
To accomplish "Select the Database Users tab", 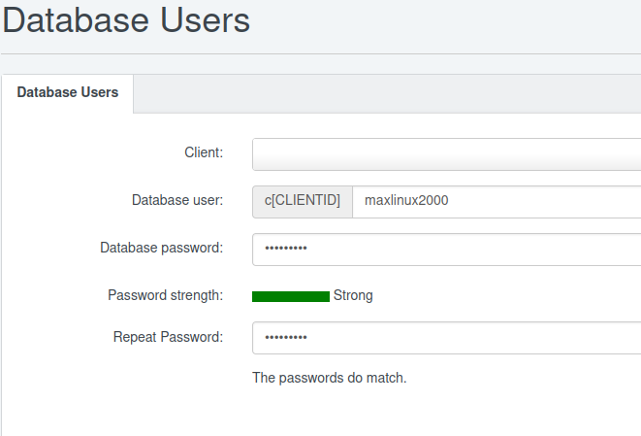I will coord(68,92).
